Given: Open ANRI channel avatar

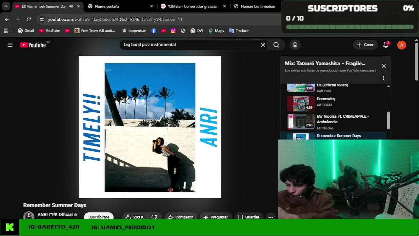Looking at the screenshot, I should pyautogui.click(x=29, y=216).
